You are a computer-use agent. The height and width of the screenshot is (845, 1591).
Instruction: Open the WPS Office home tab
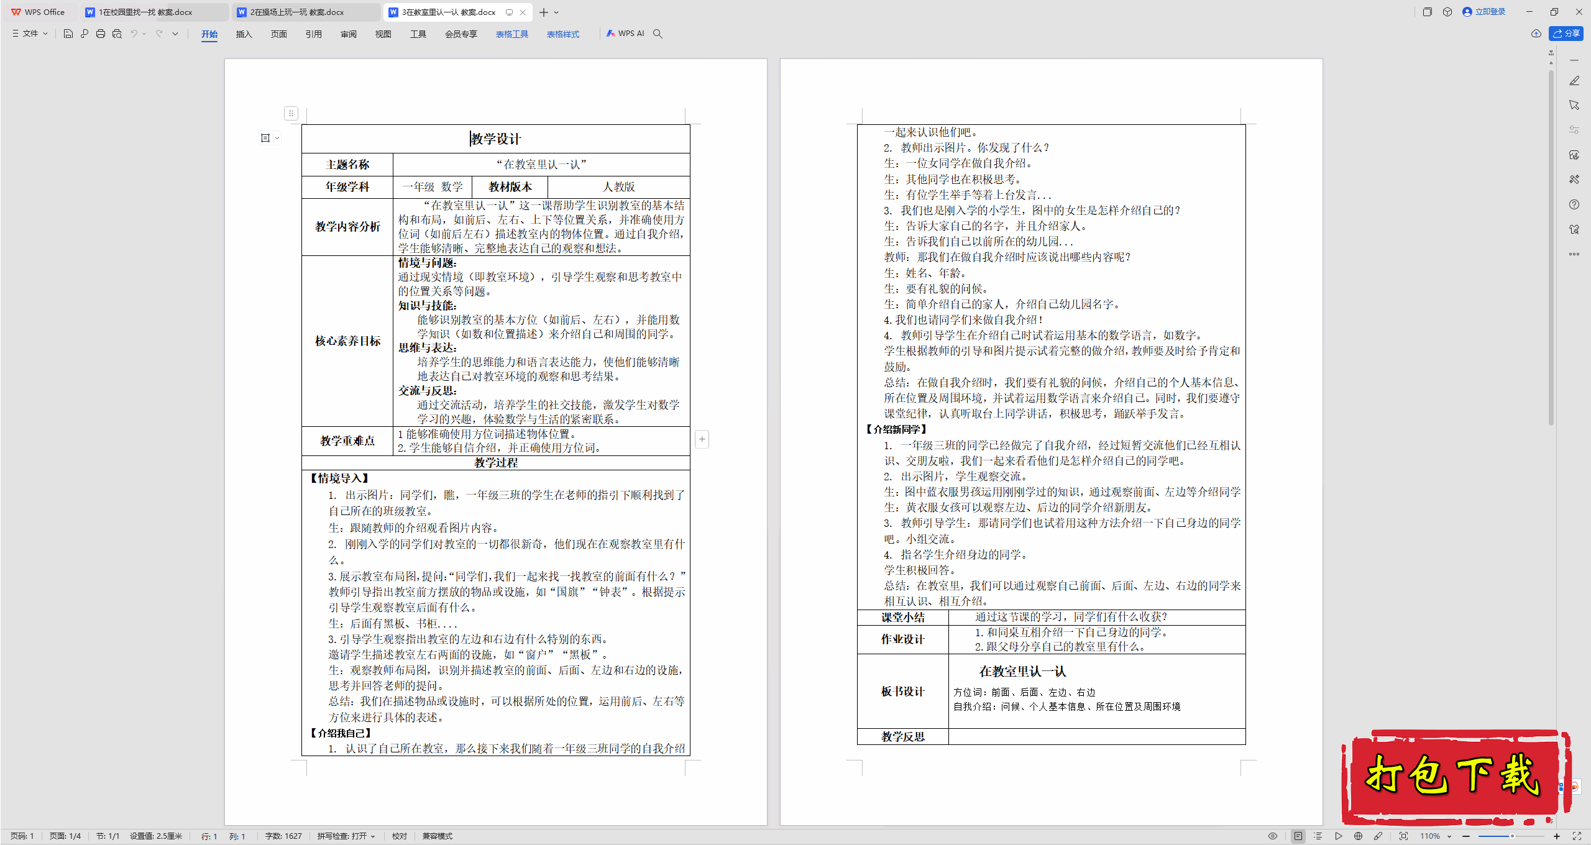coord(39,12)
